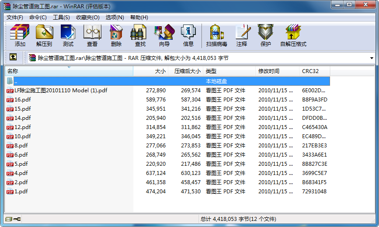Open the Help (帮助) menu
Viewport: 379px width, 227px height.
139,17
